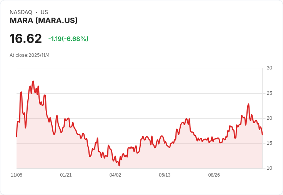Click the 06/13 date axis label
This screenshot has height=195, width=283.
pos(165,175)
